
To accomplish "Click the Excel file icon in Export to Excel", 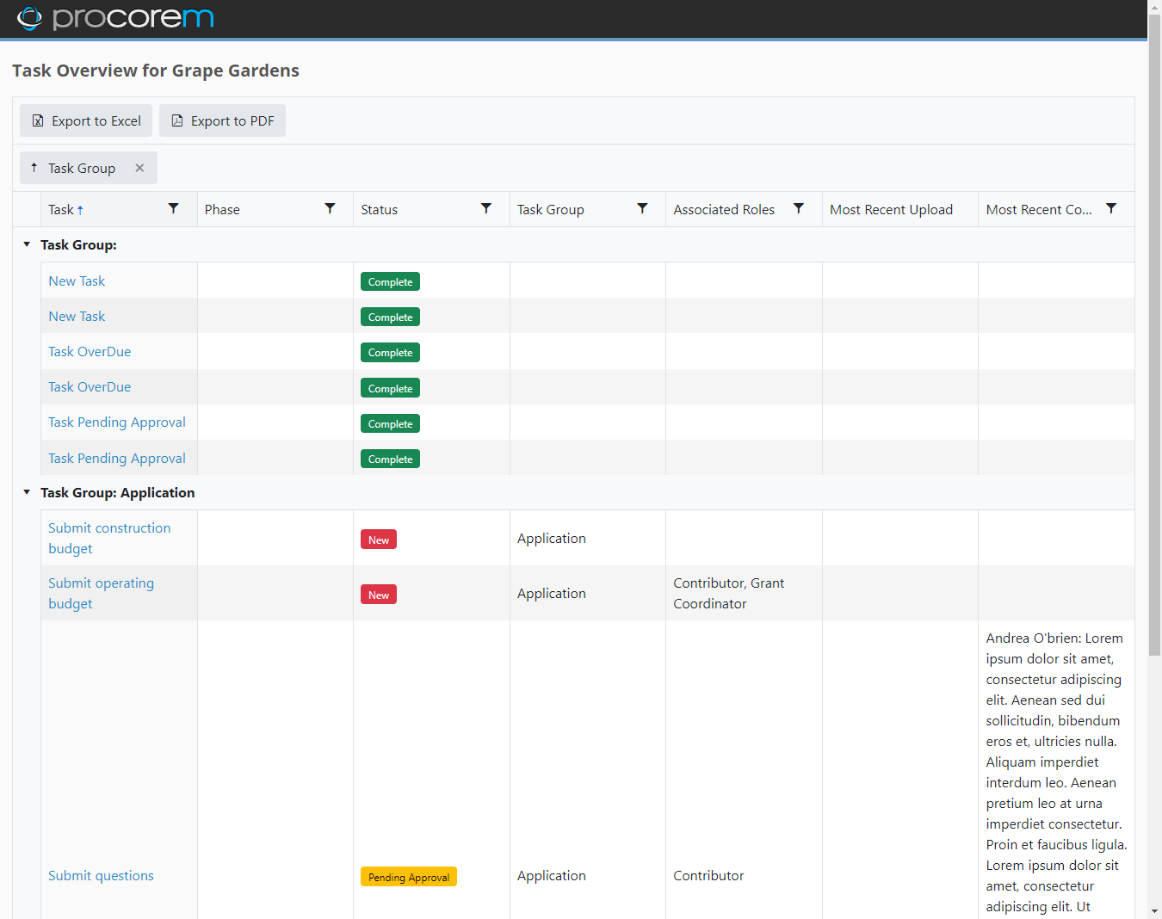I will pos(38,121).
